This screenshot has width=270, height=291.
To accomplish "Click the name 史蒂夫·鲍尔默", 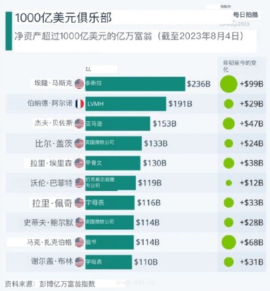I will tap(49, 222).
